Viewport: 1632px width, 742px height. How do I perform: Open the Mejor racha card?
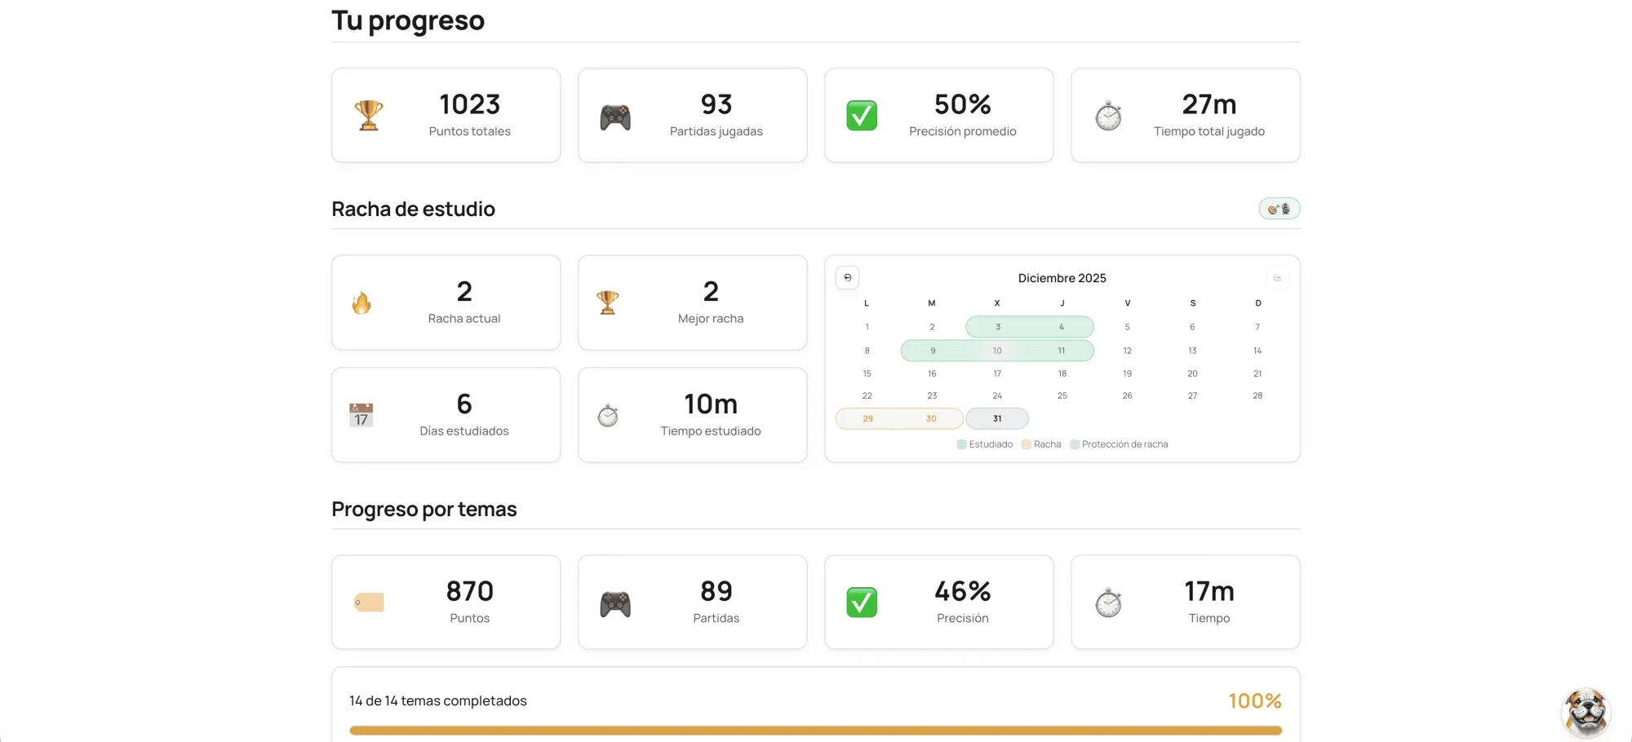[x=692, y=303]
